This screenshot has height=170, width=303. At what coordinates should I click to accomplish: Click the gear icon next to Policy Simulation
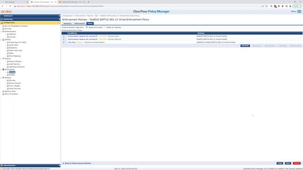(x=3, y=94)
